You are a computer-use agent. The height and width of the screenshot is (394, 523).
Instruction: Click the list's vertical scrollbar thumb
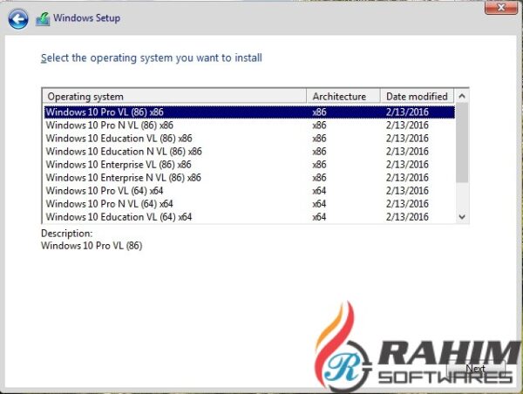[x=462, y=143]
